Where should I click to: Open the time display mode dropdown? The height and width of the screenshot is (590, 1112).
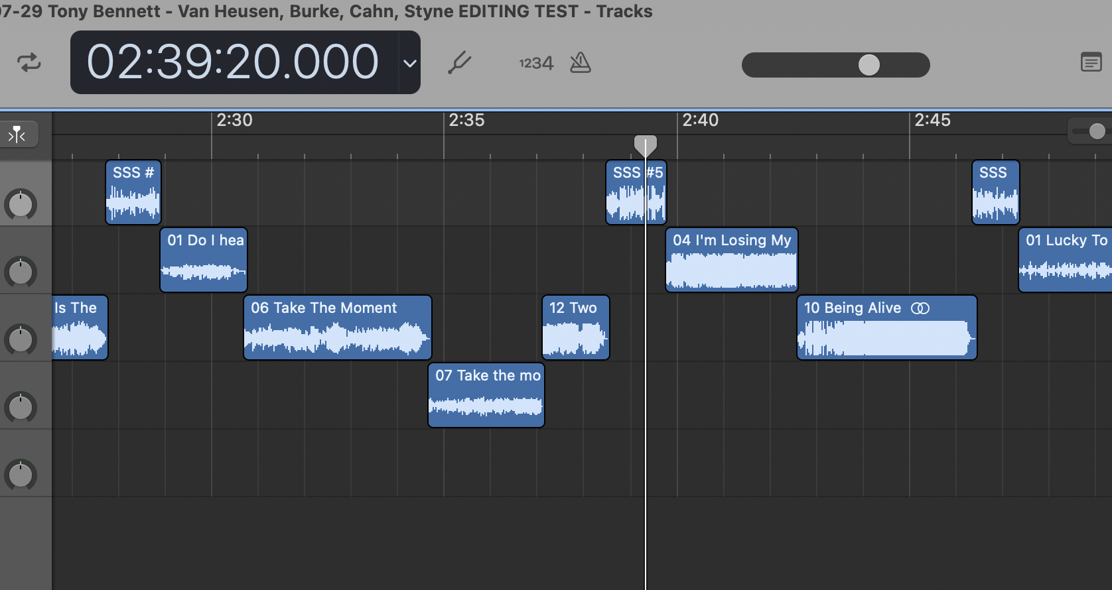[410, 63]
